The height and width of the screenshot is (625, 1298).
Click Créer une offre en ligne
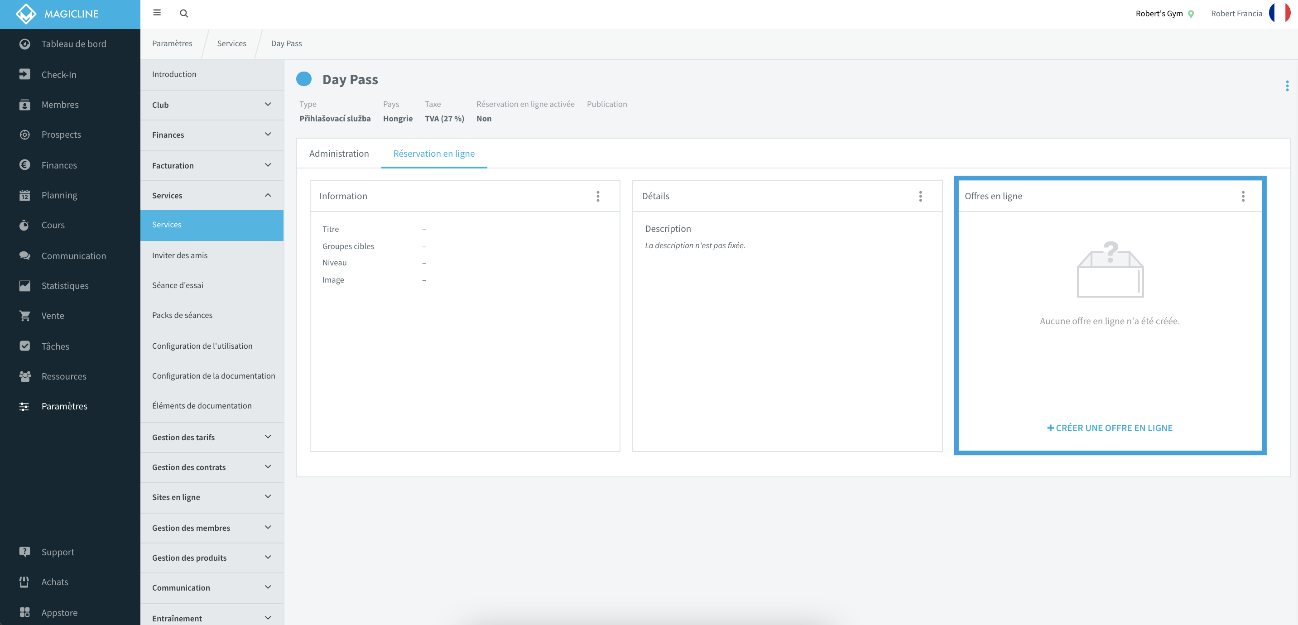click(1110, 428)
